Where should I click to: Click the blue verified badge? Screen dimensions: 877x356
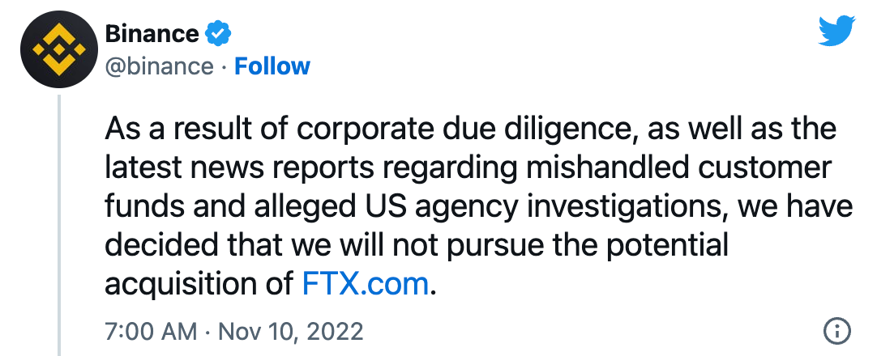click(x=218, y=33)
